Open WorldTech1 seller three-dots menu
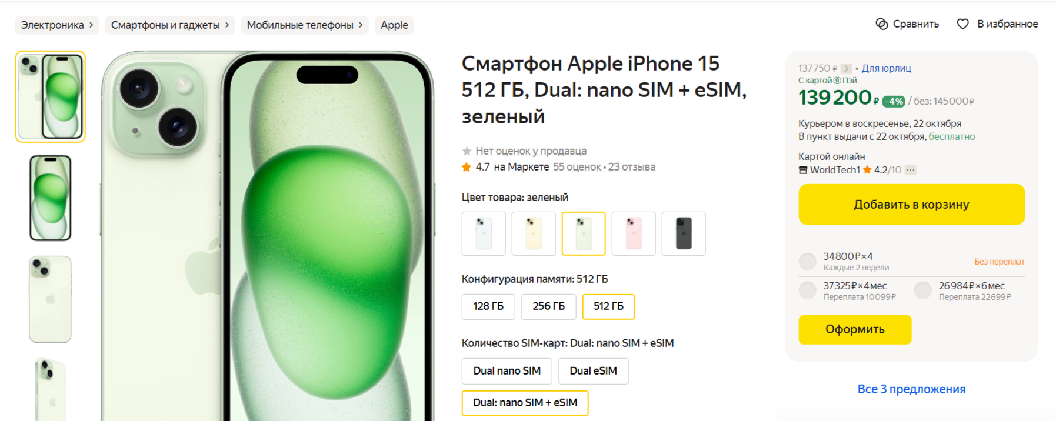Screen dimensions: 1056x421 [x=910, y=170]
